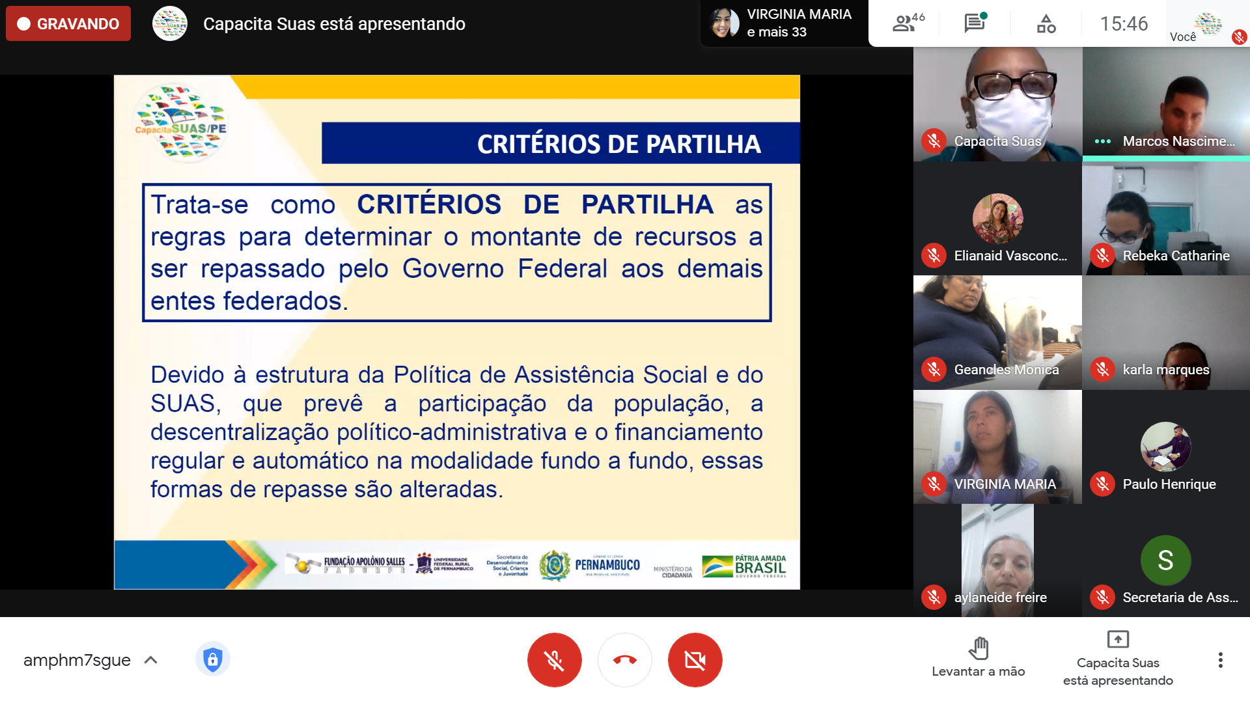Select the Paulo Henrique participant tile

coord(1165,447)
